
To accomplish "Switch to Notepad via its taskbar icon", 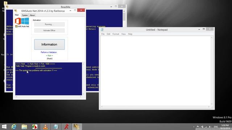I will 56,127.
